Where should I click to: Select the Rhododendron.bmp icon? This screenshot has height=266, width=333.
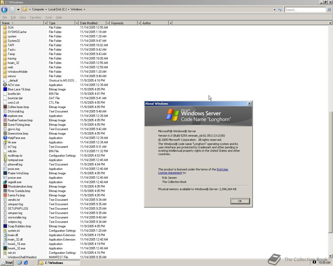point(5,187)
